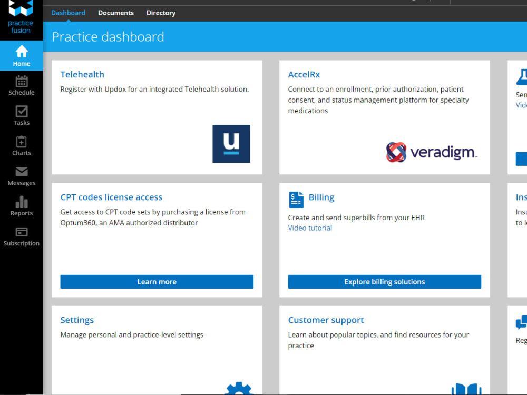Click the Learn more button
The width and height of the screenshot is (527, 395).
157,282
